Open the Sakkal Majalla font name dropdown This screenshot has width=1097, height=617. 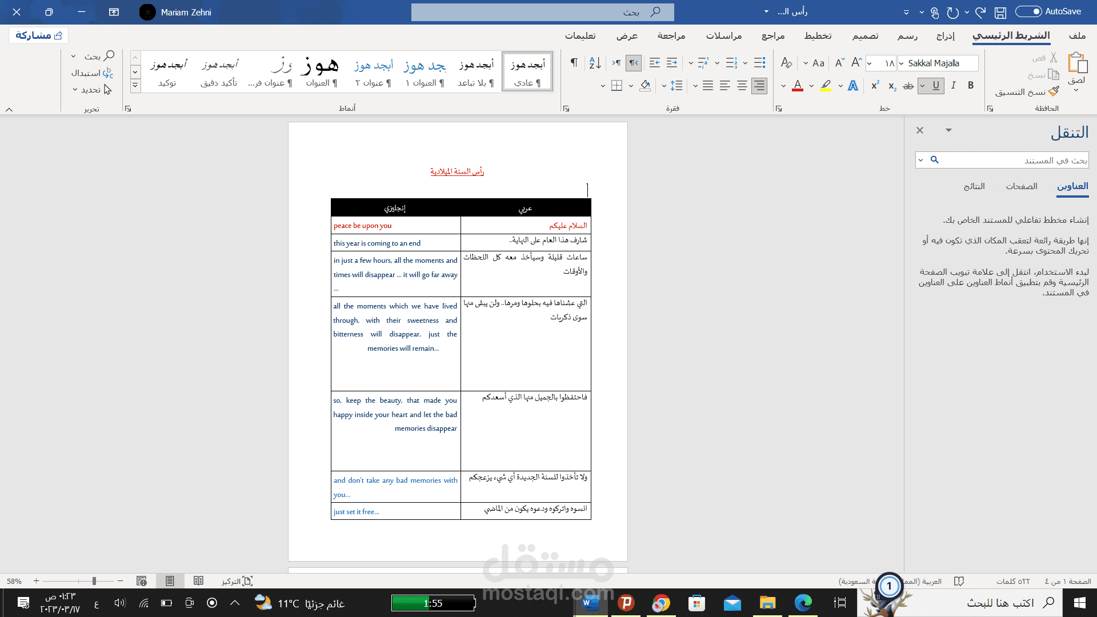pyautogui.click(x=902, y=63)
